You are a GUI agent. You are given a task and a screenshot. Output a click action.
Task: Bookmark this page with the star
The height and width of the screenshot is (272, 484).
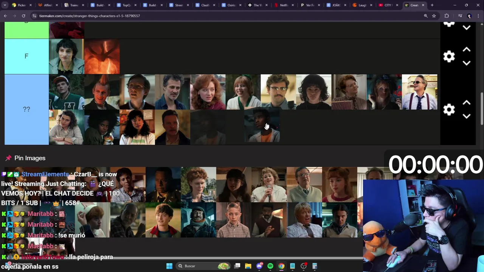[434, 16]
